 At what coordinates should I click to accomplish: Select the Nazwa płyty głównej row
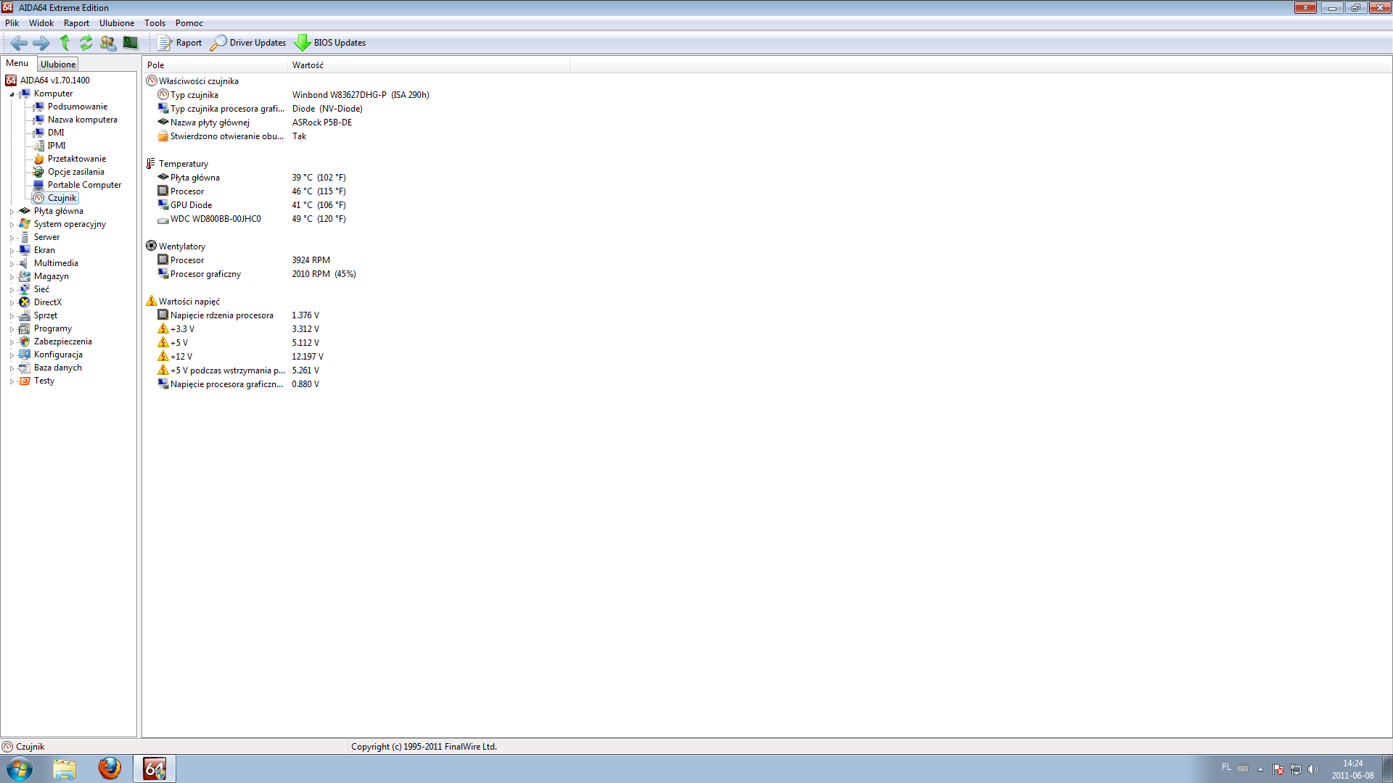click(x=255, y=123)
